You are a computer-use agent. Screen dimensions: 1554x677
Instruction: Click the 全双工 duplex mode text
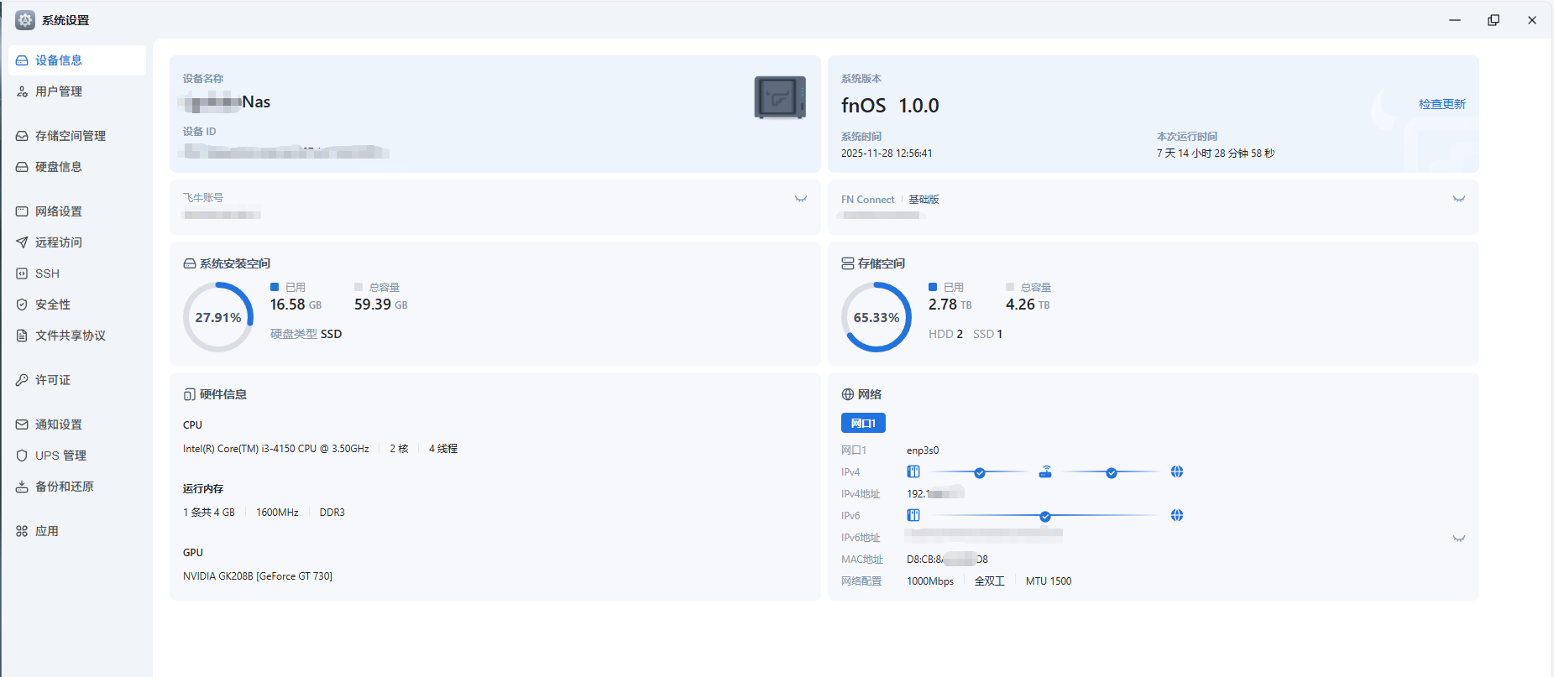(990, 581)
